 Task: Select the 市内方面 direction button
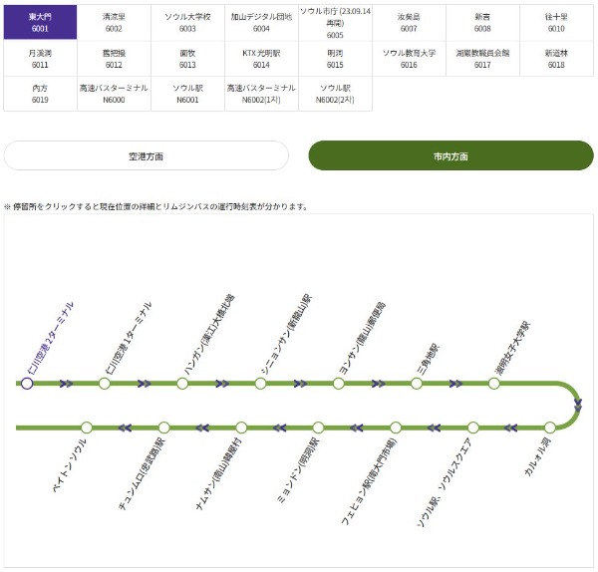(x=450, y=156)
